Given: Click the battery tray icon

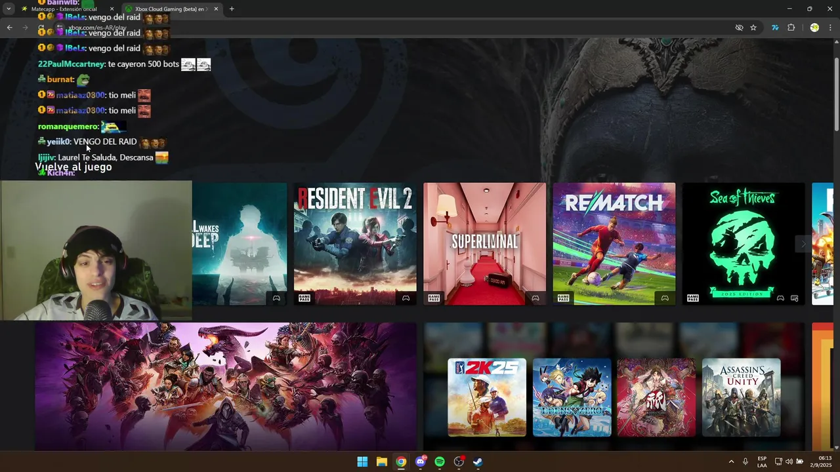Looking at the screenshot, I should pos(799,462).
